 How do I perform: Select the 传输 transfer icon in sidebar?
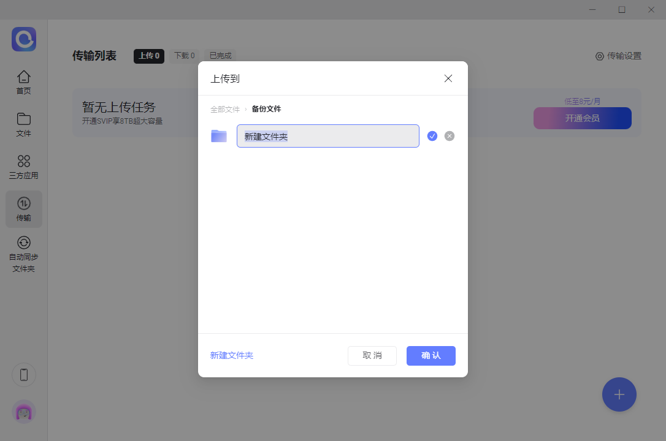(23, 209)
